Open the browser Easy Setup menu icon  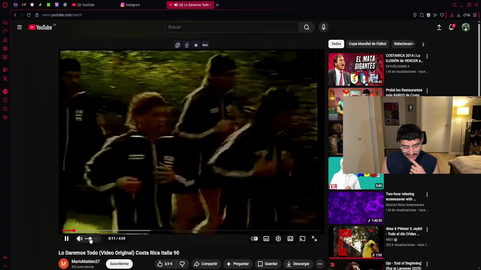point(475,15)
